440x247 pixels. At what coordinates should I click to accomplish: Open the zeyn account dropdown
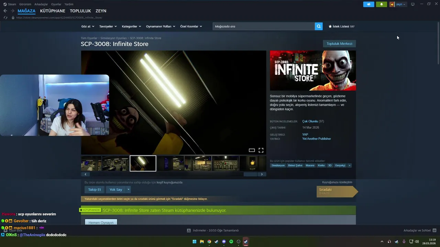pos(400,4)
